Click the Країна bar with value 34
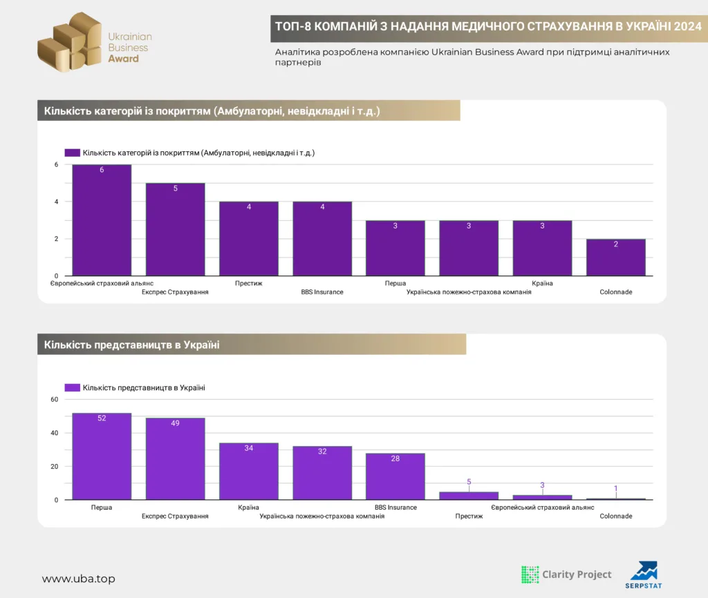 click(x=249, y=471)
